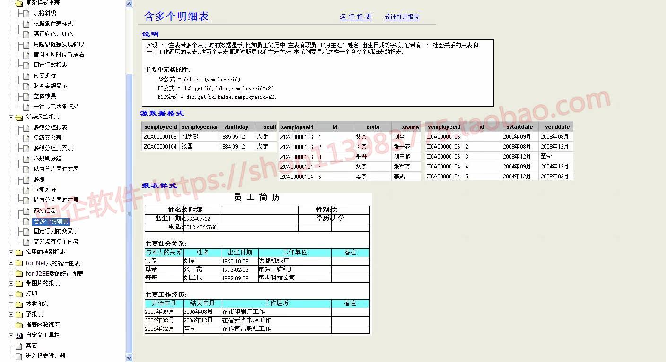Select the highlighted 含多个明细表 entry
The image size is (666, 362).
(51, 221)
